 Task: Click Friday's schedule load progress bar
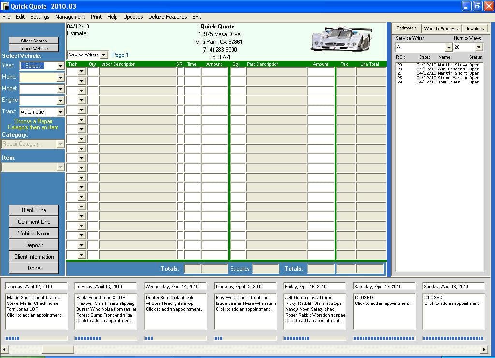315,338
